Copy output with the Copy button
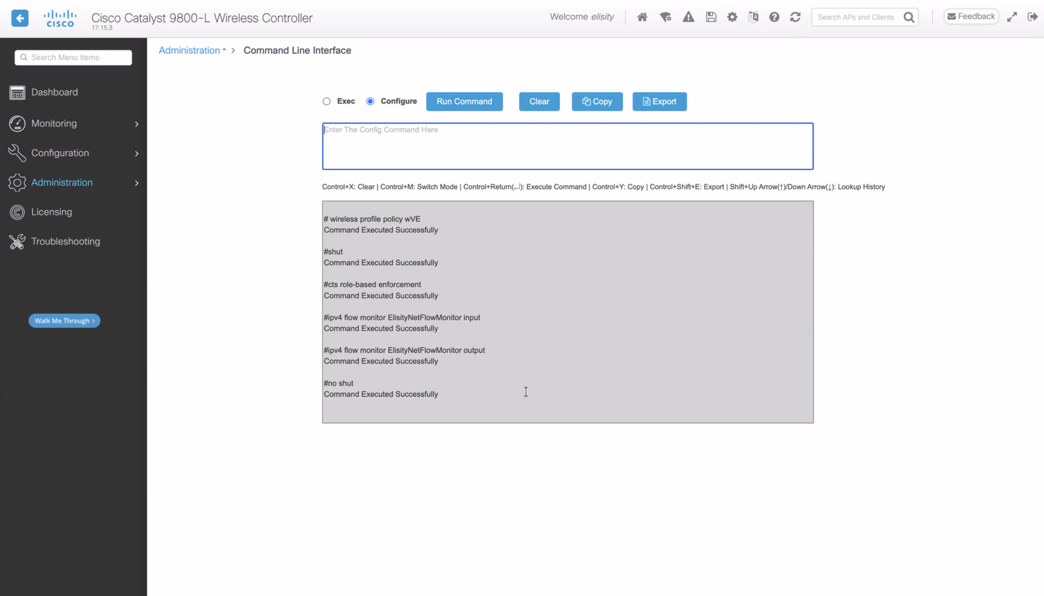Screen dimensions: 1044x596 [x=597, y=102]
